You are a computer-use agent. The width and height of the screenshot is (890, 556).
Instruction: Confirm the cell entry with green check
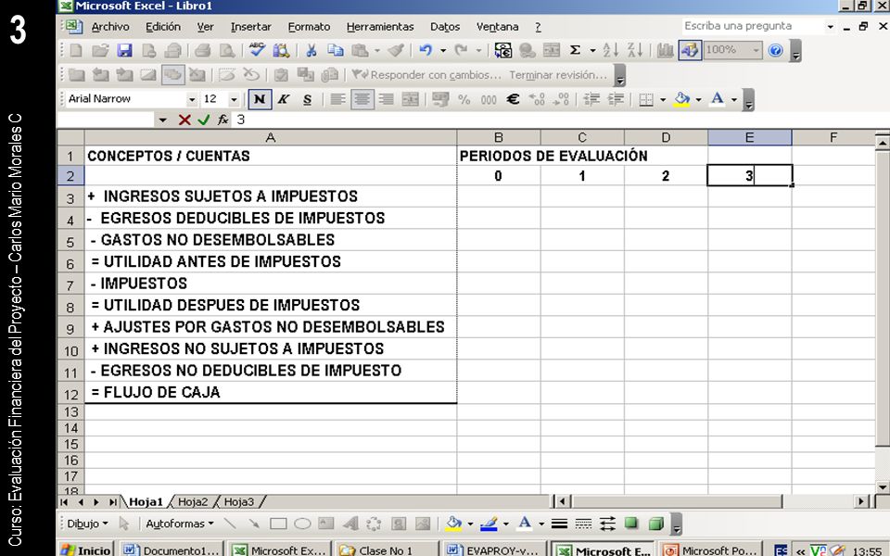click(204, 120)
